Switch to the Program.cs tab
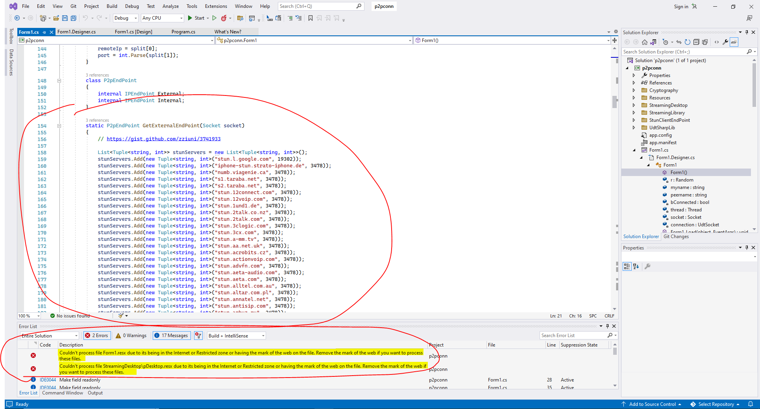 pyautogui.click(x=183, y=32)
